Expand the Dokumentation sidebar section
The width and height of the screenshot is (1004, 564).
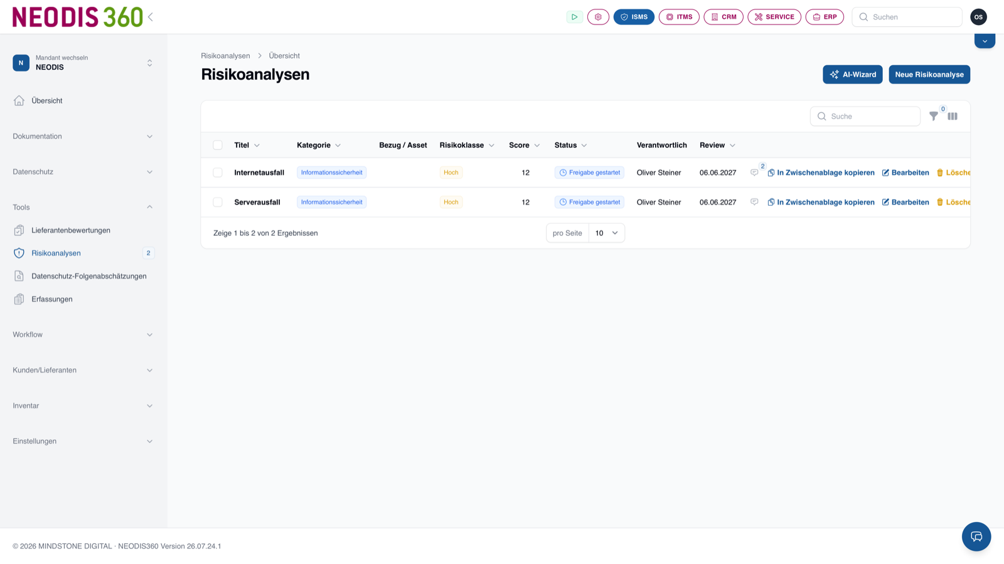coord(83,136)
